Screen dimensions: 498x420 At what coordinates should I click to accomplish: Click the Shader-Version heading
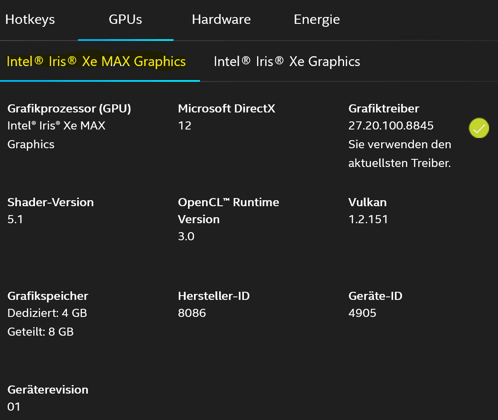click(x=50, y=202)
